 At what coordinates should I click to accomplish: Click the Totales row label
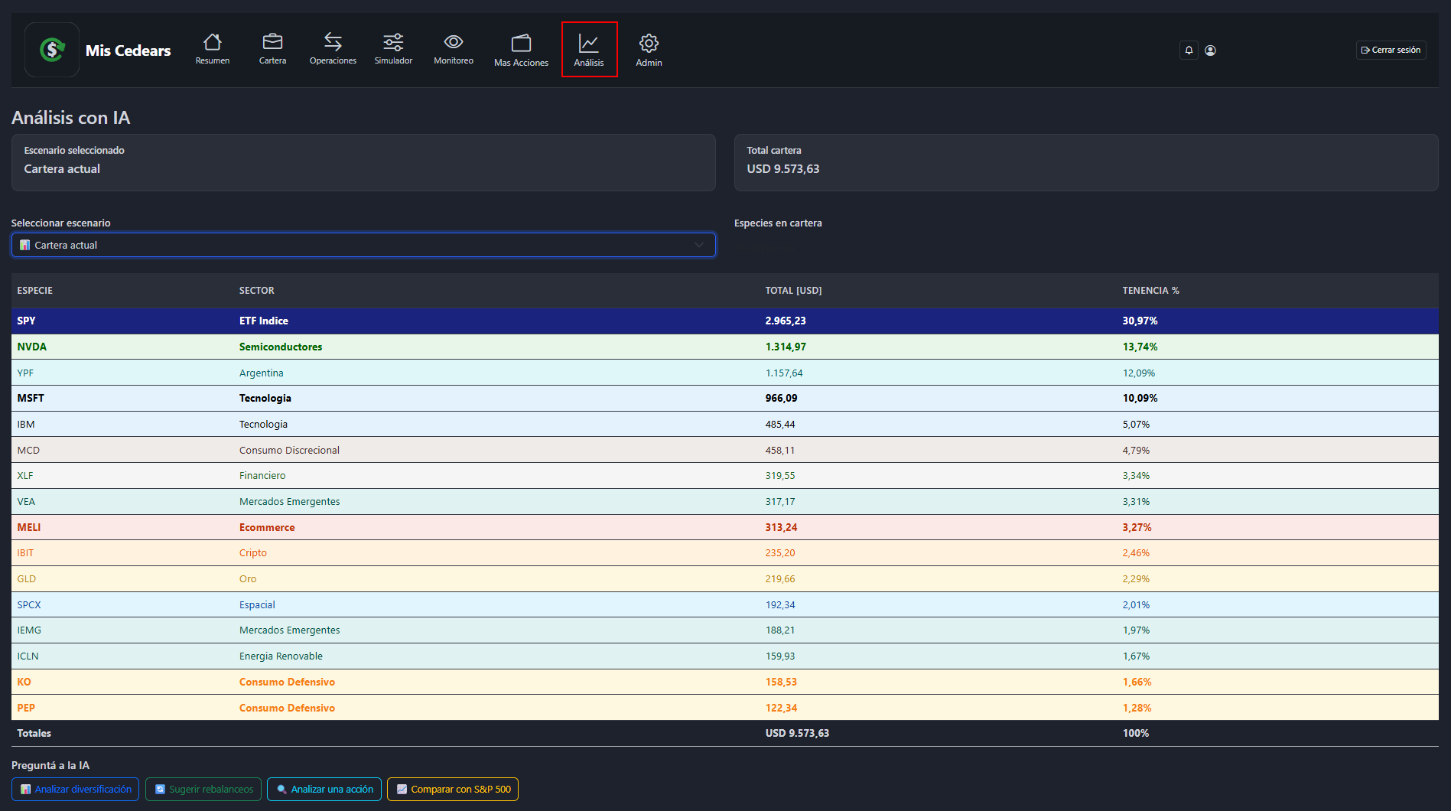click(x=34, y=733)
